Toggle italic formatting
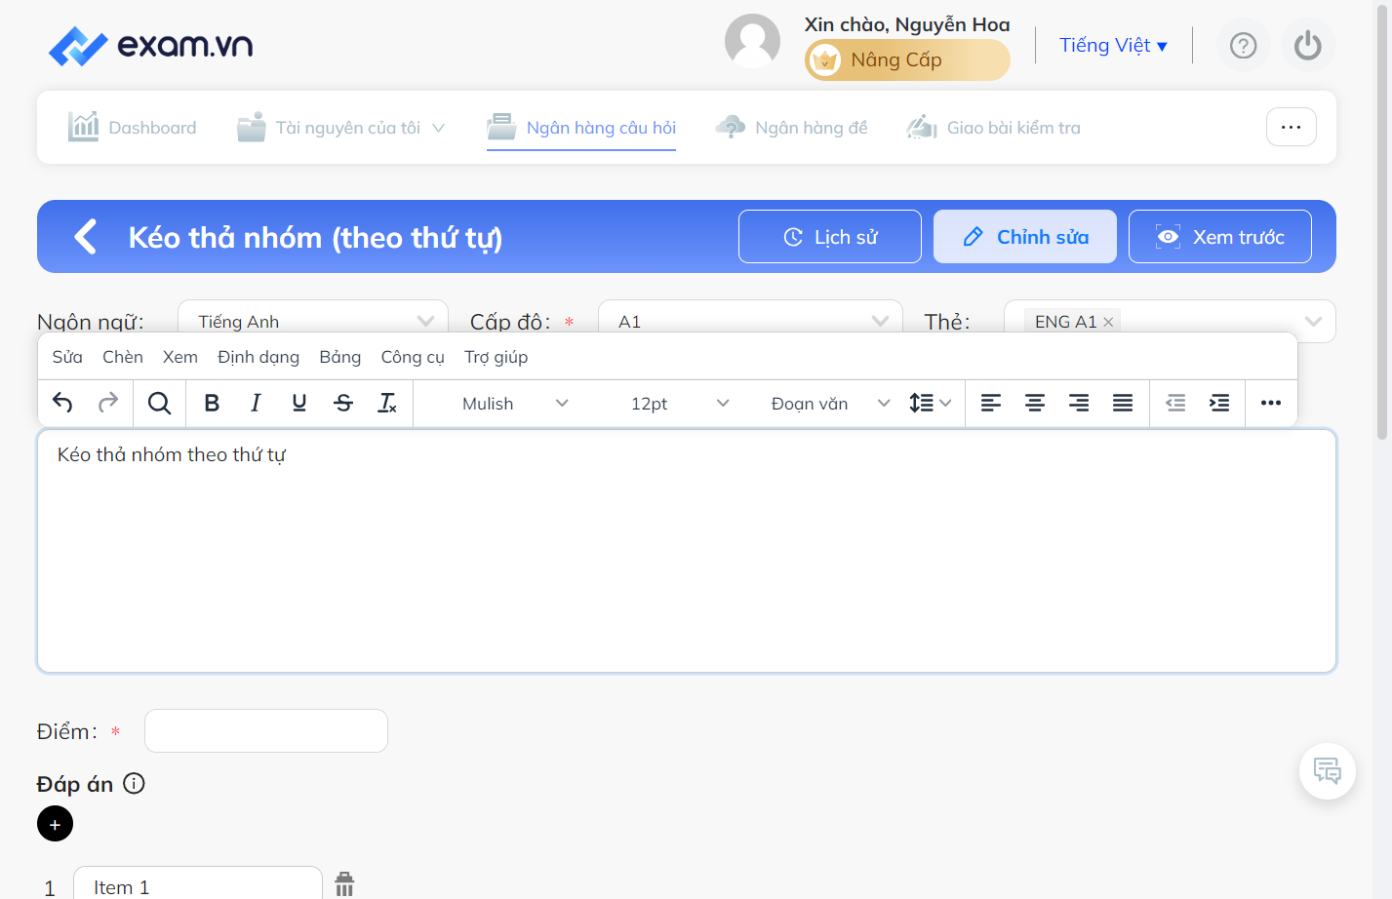The width and height of the screenshot is (1392, 899). tap(256, 403)
